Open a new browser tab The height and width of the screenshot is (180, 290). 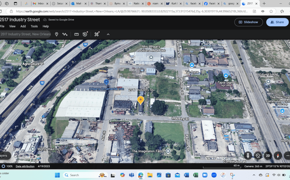pos(264,4)
